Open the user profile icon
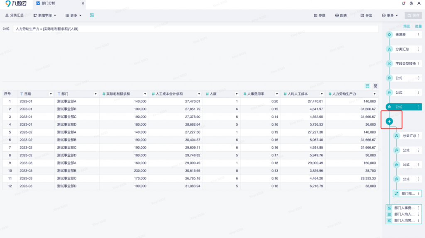Image resolution: width=425 pixels, height=238 pixels. coord(419,3)
